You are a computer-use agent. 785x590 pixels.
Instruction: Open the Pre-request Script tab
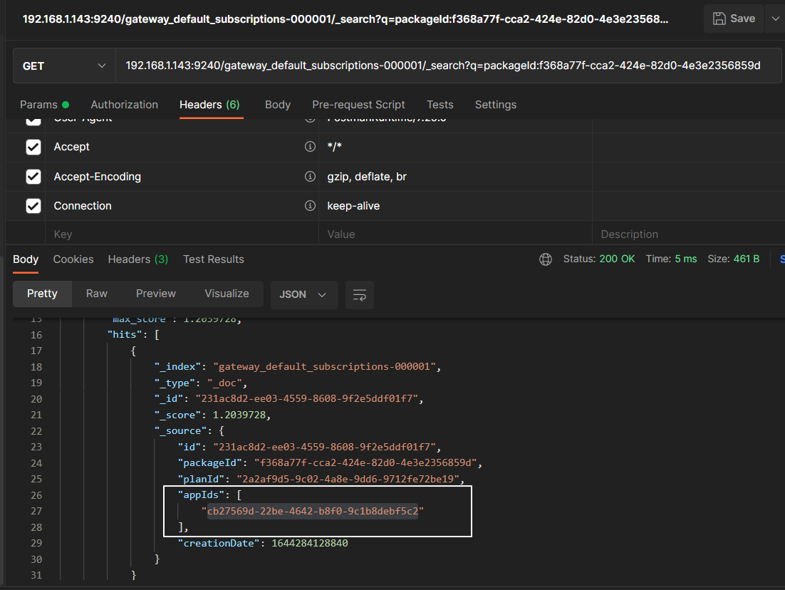click(358, 105)
